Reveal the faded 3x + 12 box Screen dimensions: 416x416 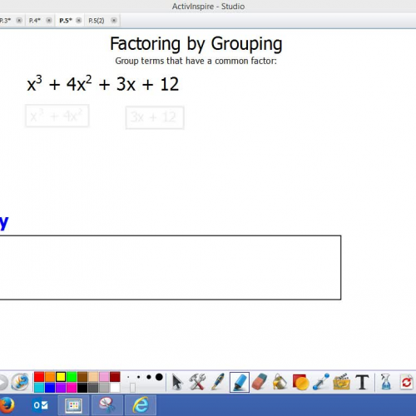click(155, 117)
